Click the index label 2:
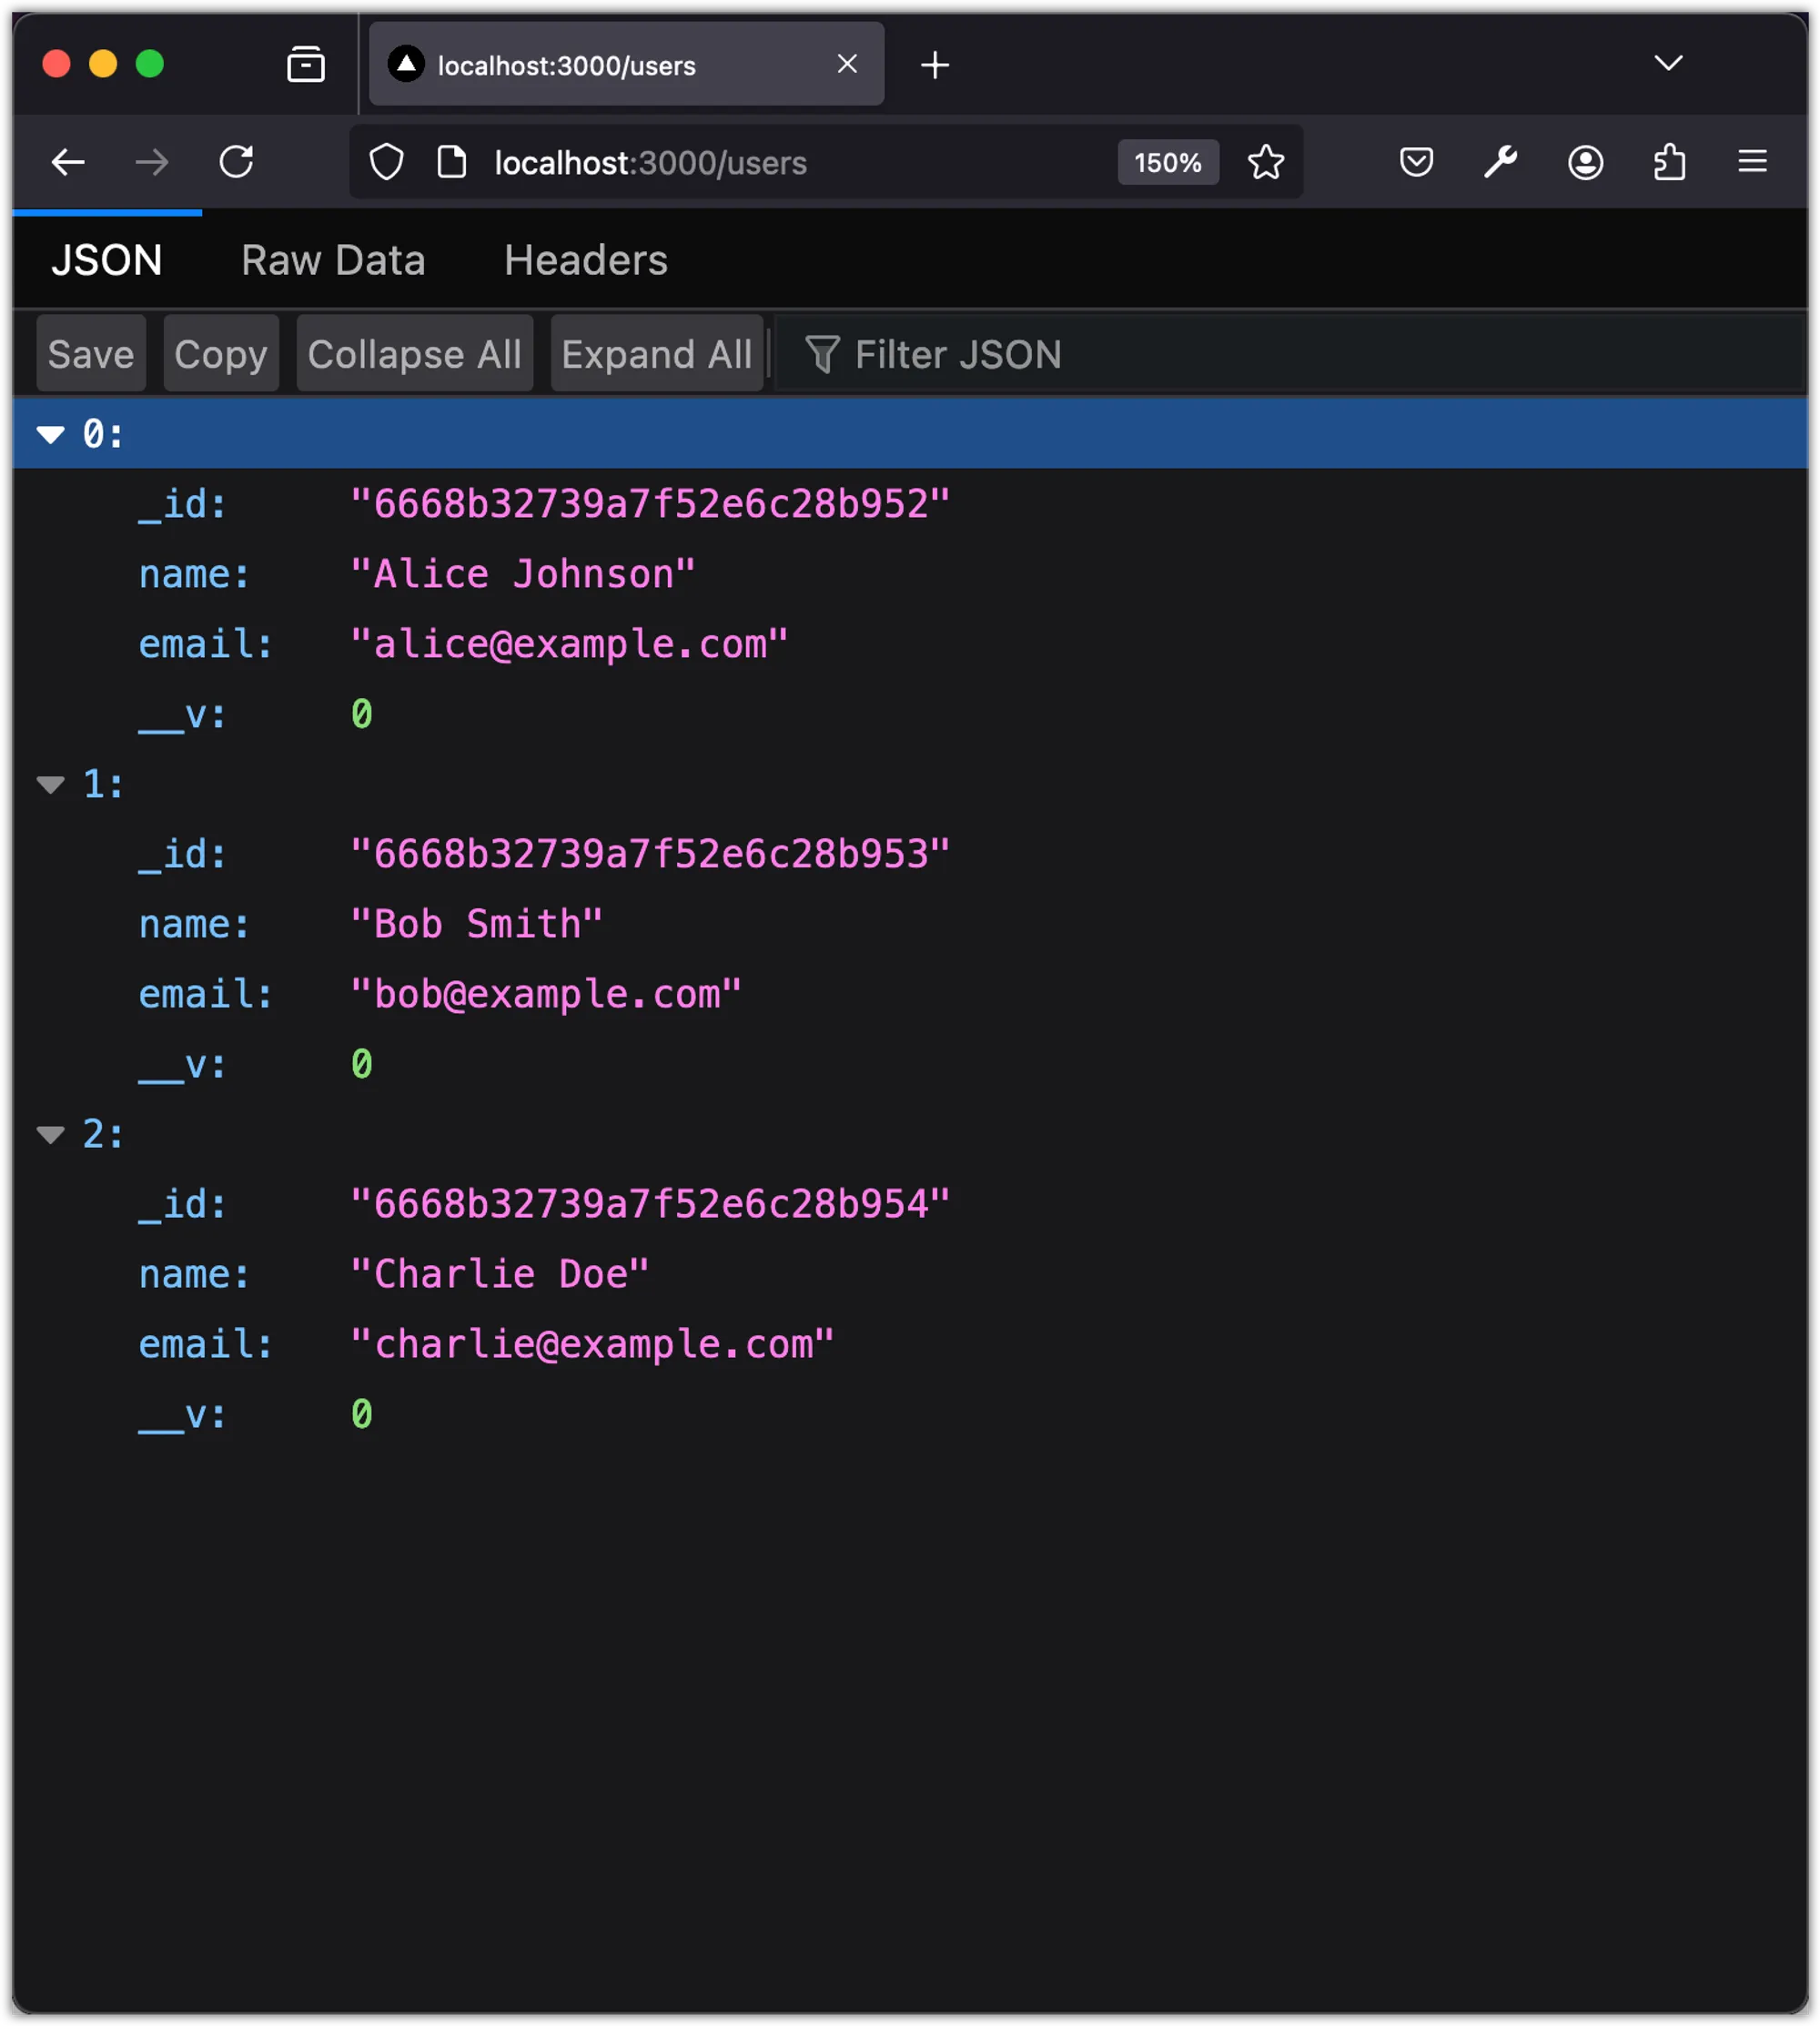The image size is (1820, 2026). tap(103, 1134)
